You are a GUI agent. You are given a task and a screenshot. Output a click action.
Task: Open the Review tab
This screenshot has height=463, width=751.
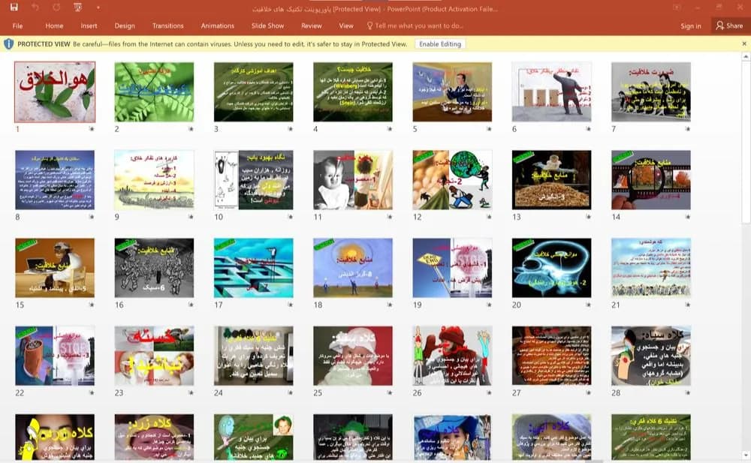(312, 26)
